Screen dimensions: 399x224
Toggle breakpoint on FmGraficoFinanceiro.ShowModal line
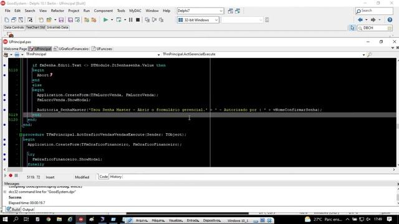coord(4,159)
